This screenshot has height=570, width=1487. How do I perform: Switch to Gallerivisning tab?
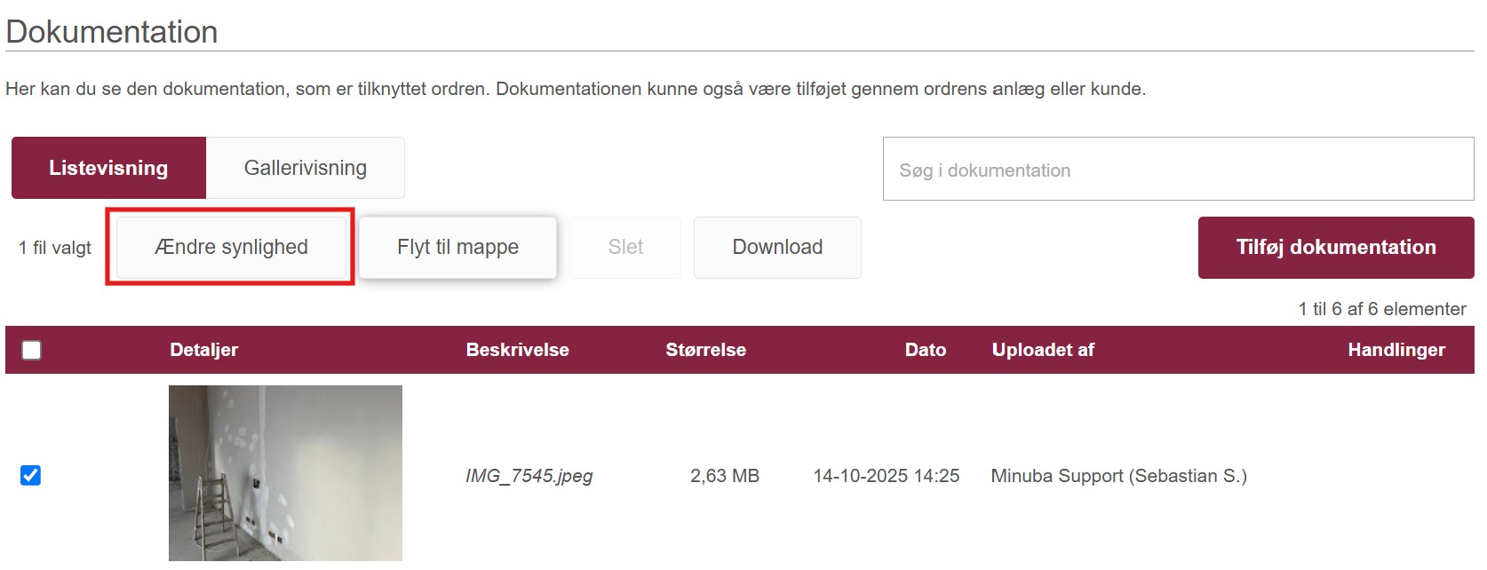305,168
